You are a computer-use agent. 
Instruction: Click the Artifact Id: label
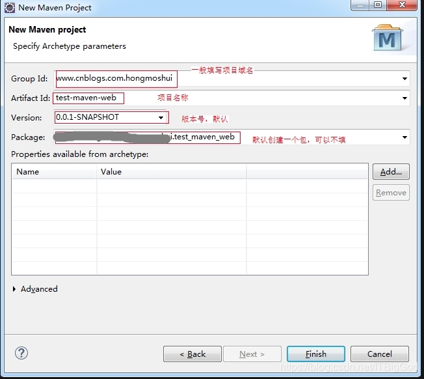pyautogui.click(x=31, y=98)
